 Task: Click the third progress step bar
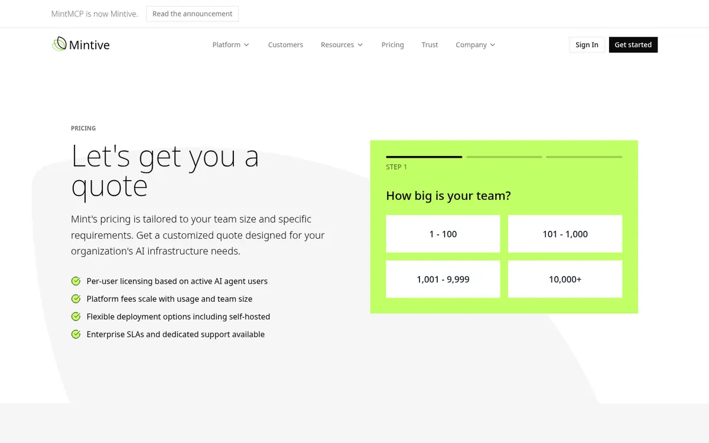click(584, 157)
